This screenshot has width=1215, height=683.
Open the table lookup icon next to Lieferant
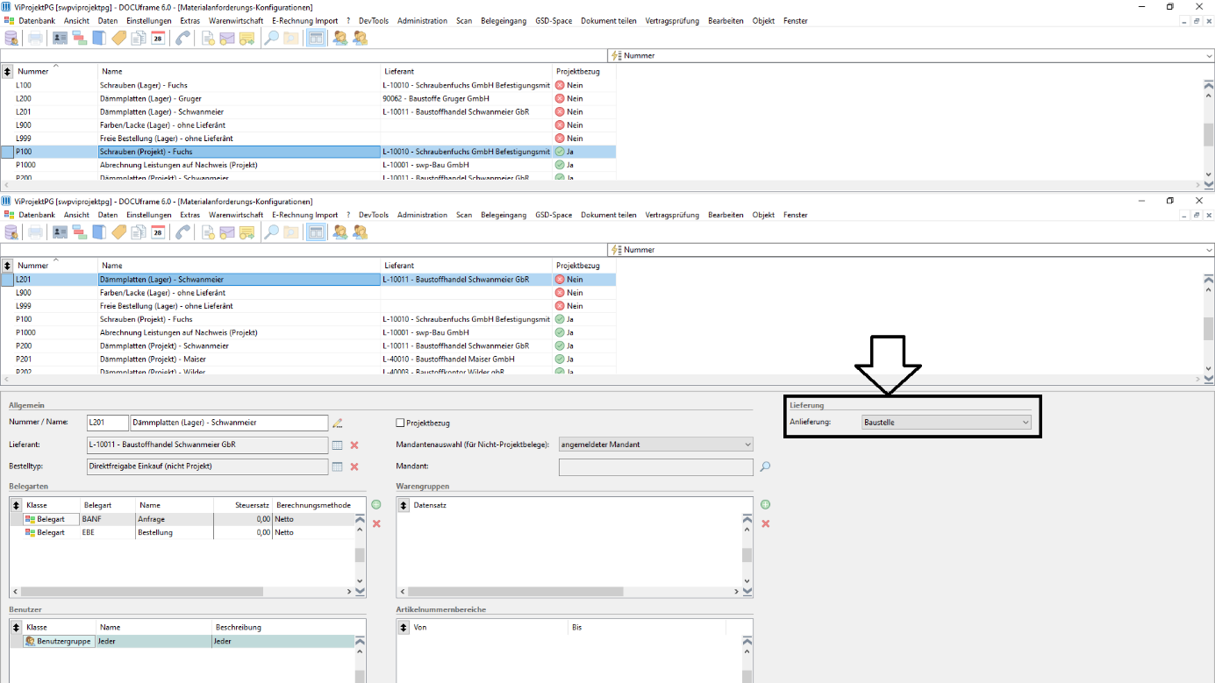coord(337,445)
